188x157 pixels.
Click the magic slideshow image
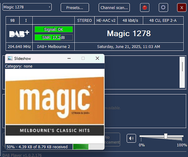[x=55, y=106]
